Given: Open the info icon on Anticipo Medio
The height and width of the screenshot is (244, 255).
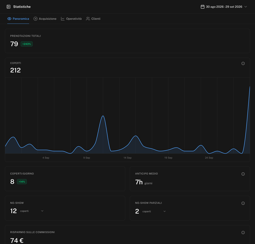Looking at the screenshot, I should click(x=243, y=174).
